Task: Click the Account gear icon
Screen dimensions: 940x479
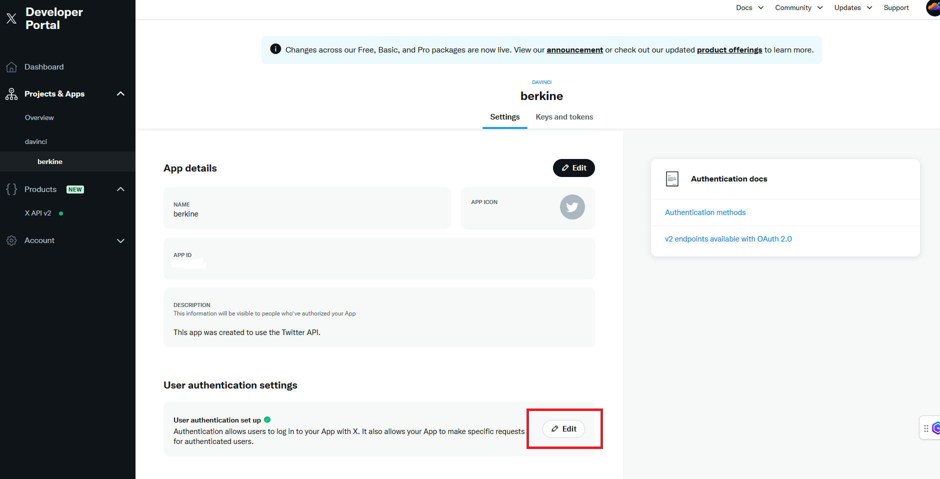Action: tap(11, 240)
